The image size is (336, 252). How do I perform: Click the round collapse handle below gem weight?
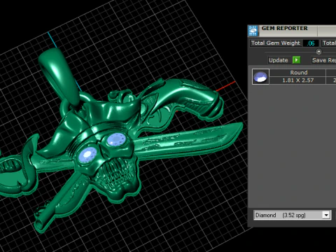[x=318, y=52]
